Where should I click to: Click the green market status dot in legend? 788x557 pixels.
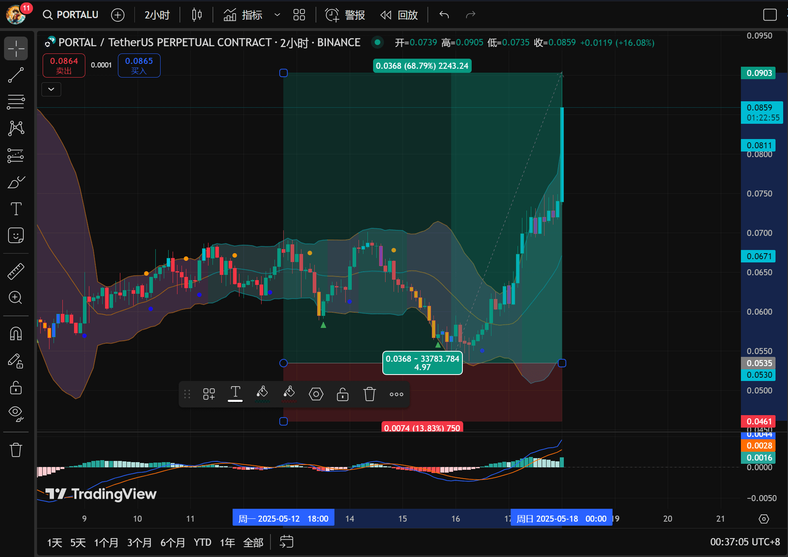[377, 42]
